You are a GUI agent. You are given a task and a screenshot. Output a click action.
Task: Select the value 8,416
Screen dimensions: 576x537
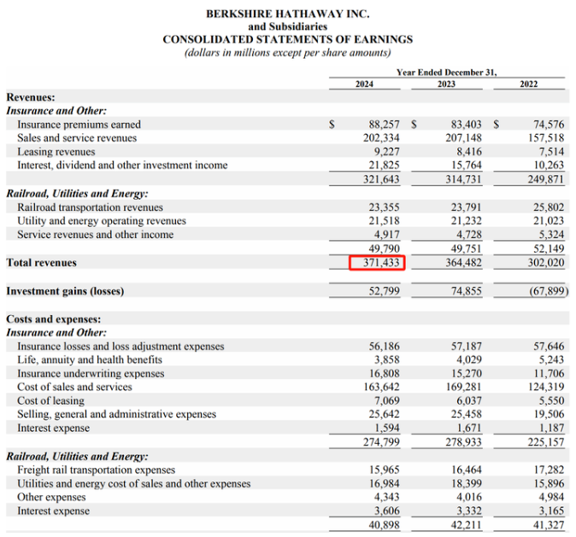tap(469, 152)
